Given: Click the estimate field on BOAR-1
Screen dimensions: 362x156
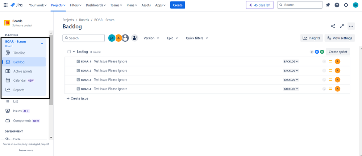Looking at the screenshot, I should click(x=324, y=61).
